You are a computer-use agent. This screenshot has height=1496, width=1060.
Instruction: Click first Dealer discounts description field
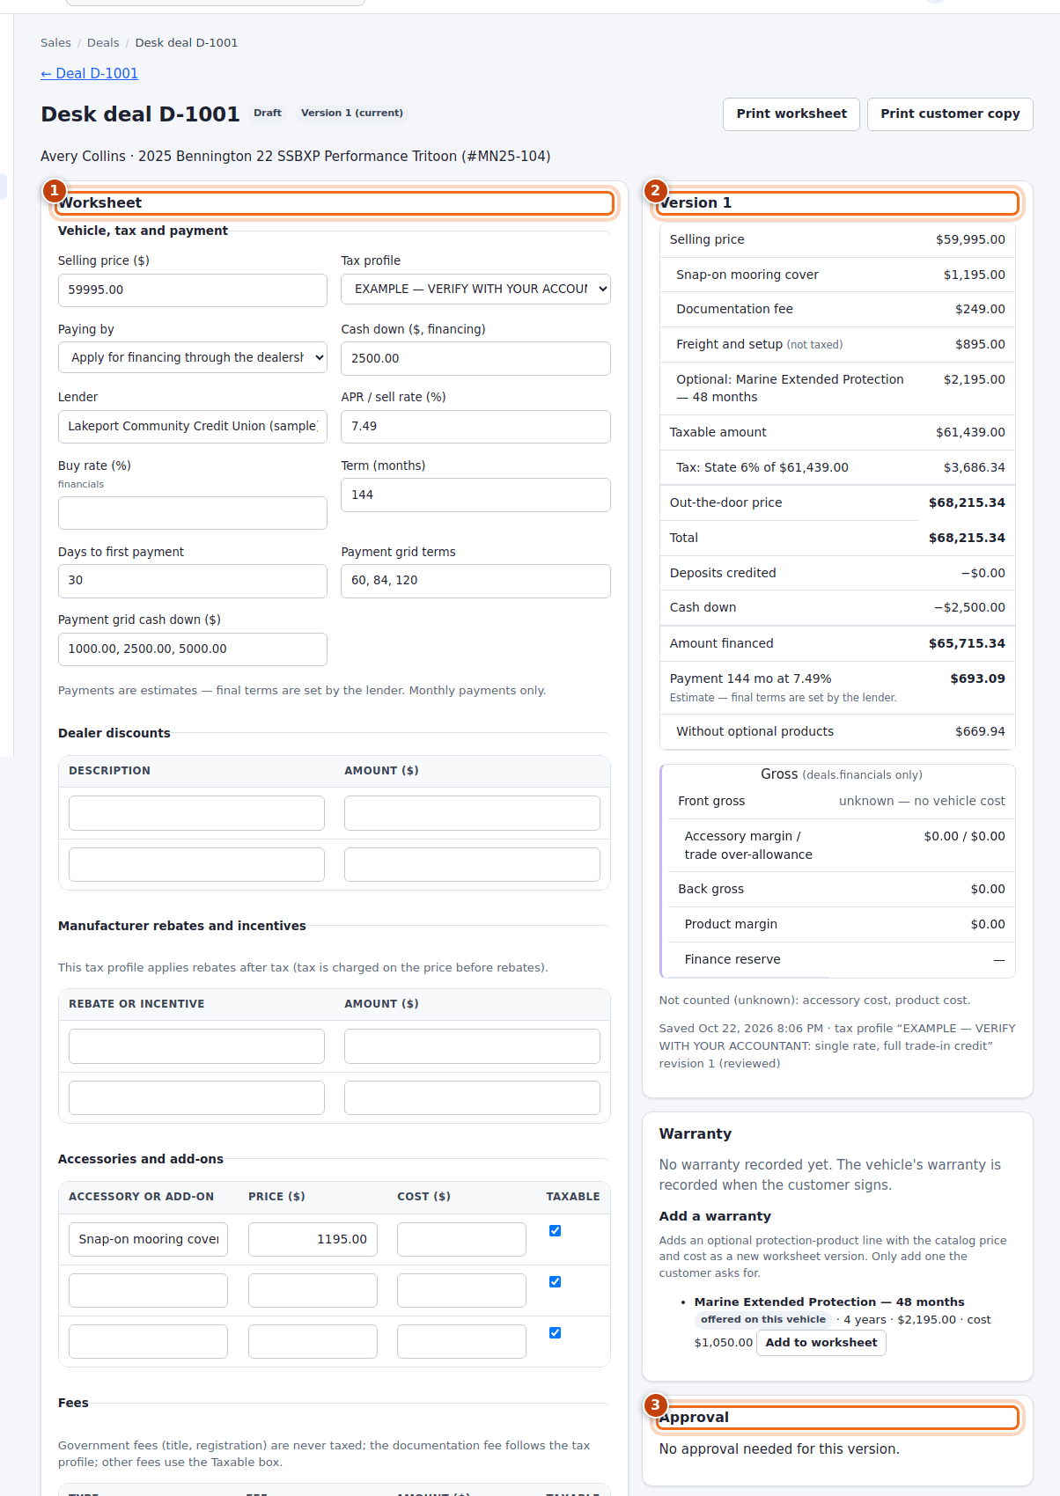[196, 813]
